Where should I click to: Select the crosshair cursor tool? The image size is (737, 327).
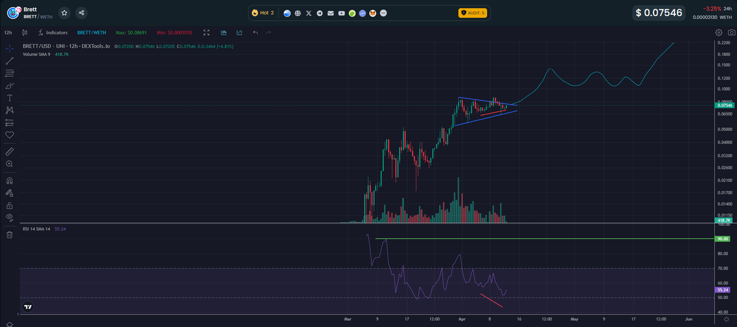pos(9,48)
